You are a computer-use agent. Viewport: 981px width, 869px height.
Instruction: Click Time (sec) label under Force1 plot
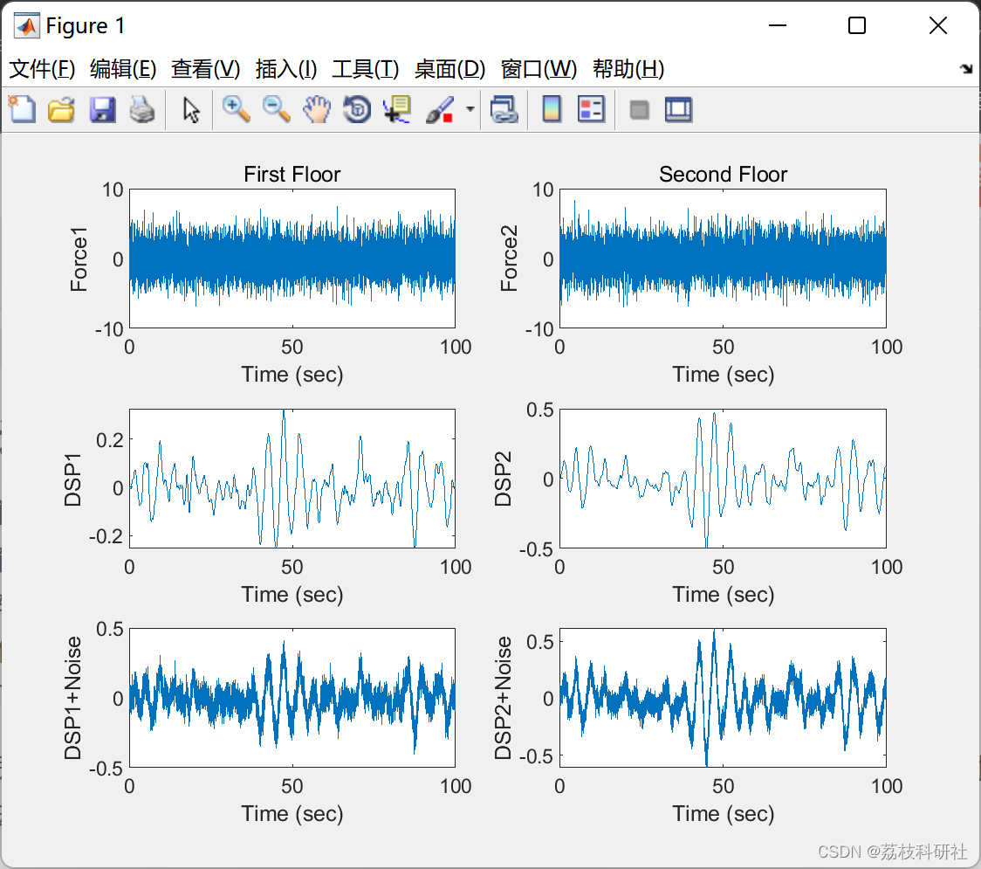pos(292,375)
